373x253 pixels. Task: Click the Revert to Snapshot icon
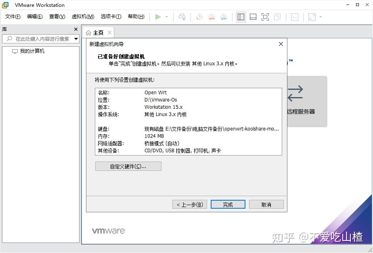point(212,17)
